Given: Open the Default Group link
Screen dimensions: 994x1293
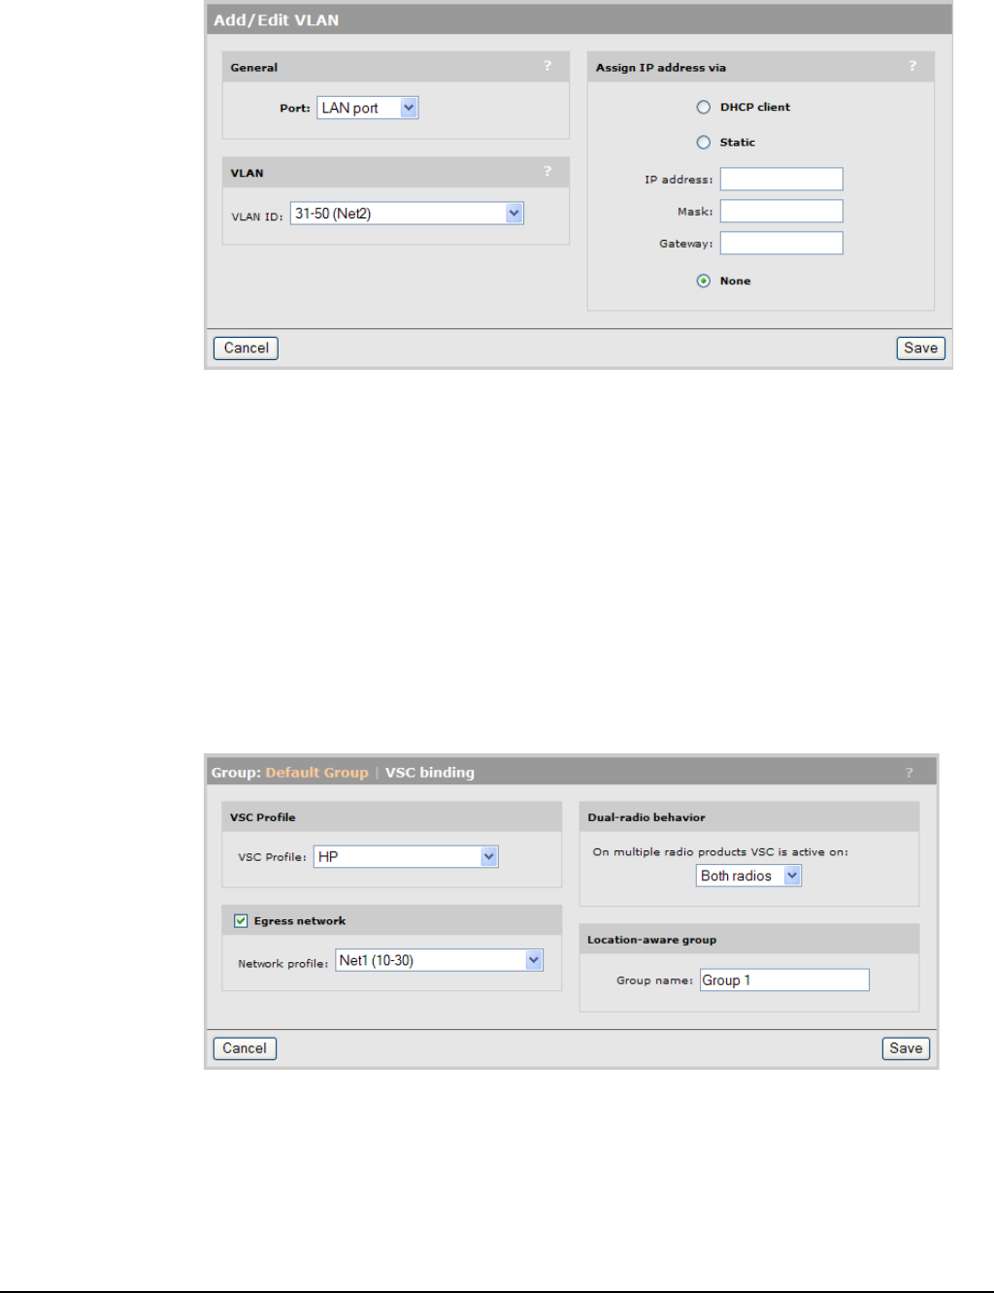Looking at the screenshot, I should (x=316, y=773).
